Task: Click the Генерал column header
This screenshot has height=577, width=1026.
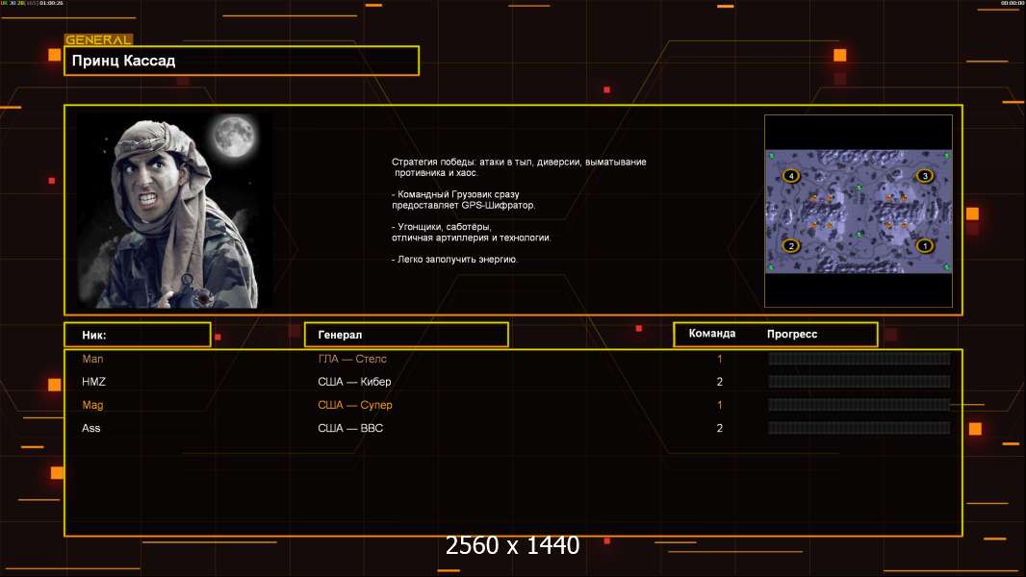Action: [x=406, y=335]
